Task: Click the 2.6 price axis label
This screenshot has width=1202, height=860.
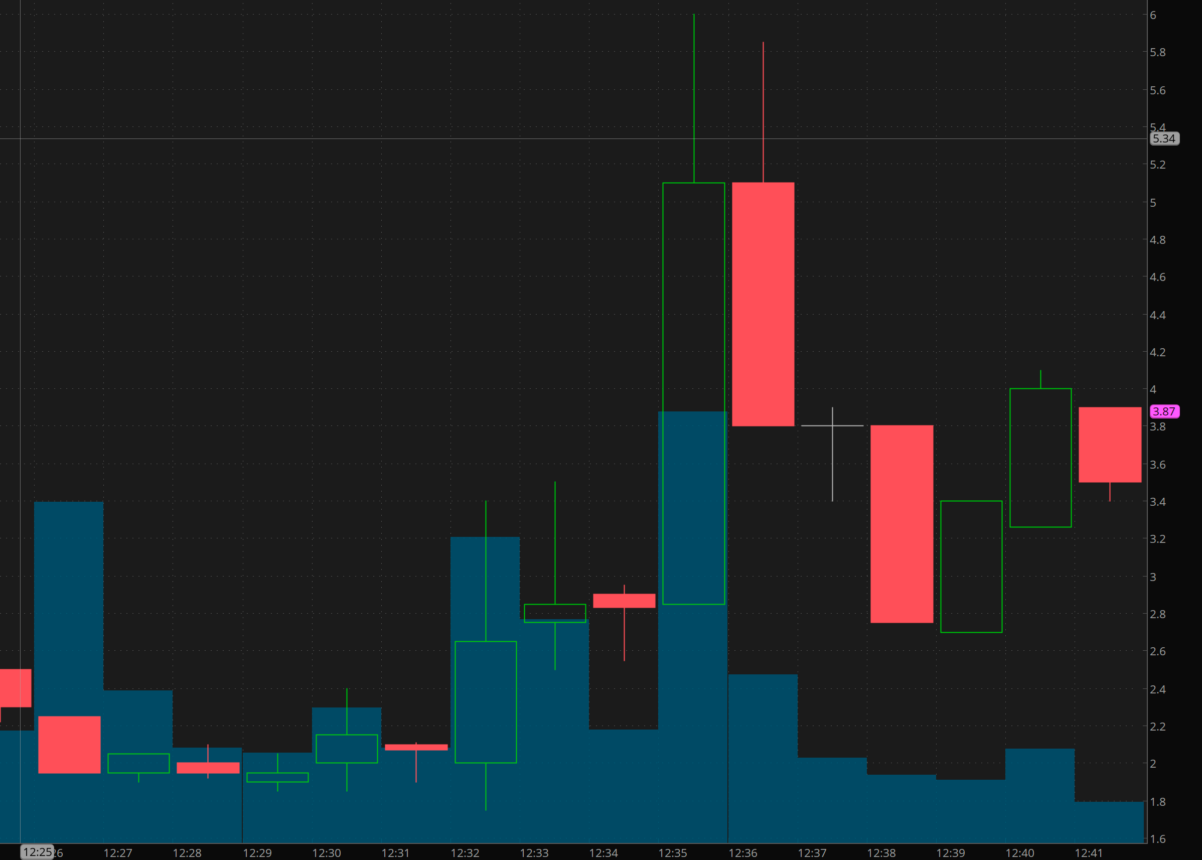Action: coord(1157,651)
